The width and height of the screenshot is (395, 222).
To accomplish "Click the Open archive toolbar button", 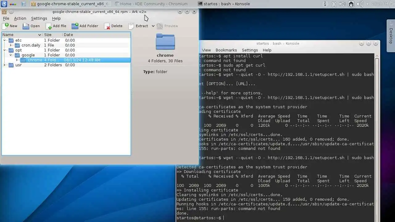I will click(x=31, y=26).
